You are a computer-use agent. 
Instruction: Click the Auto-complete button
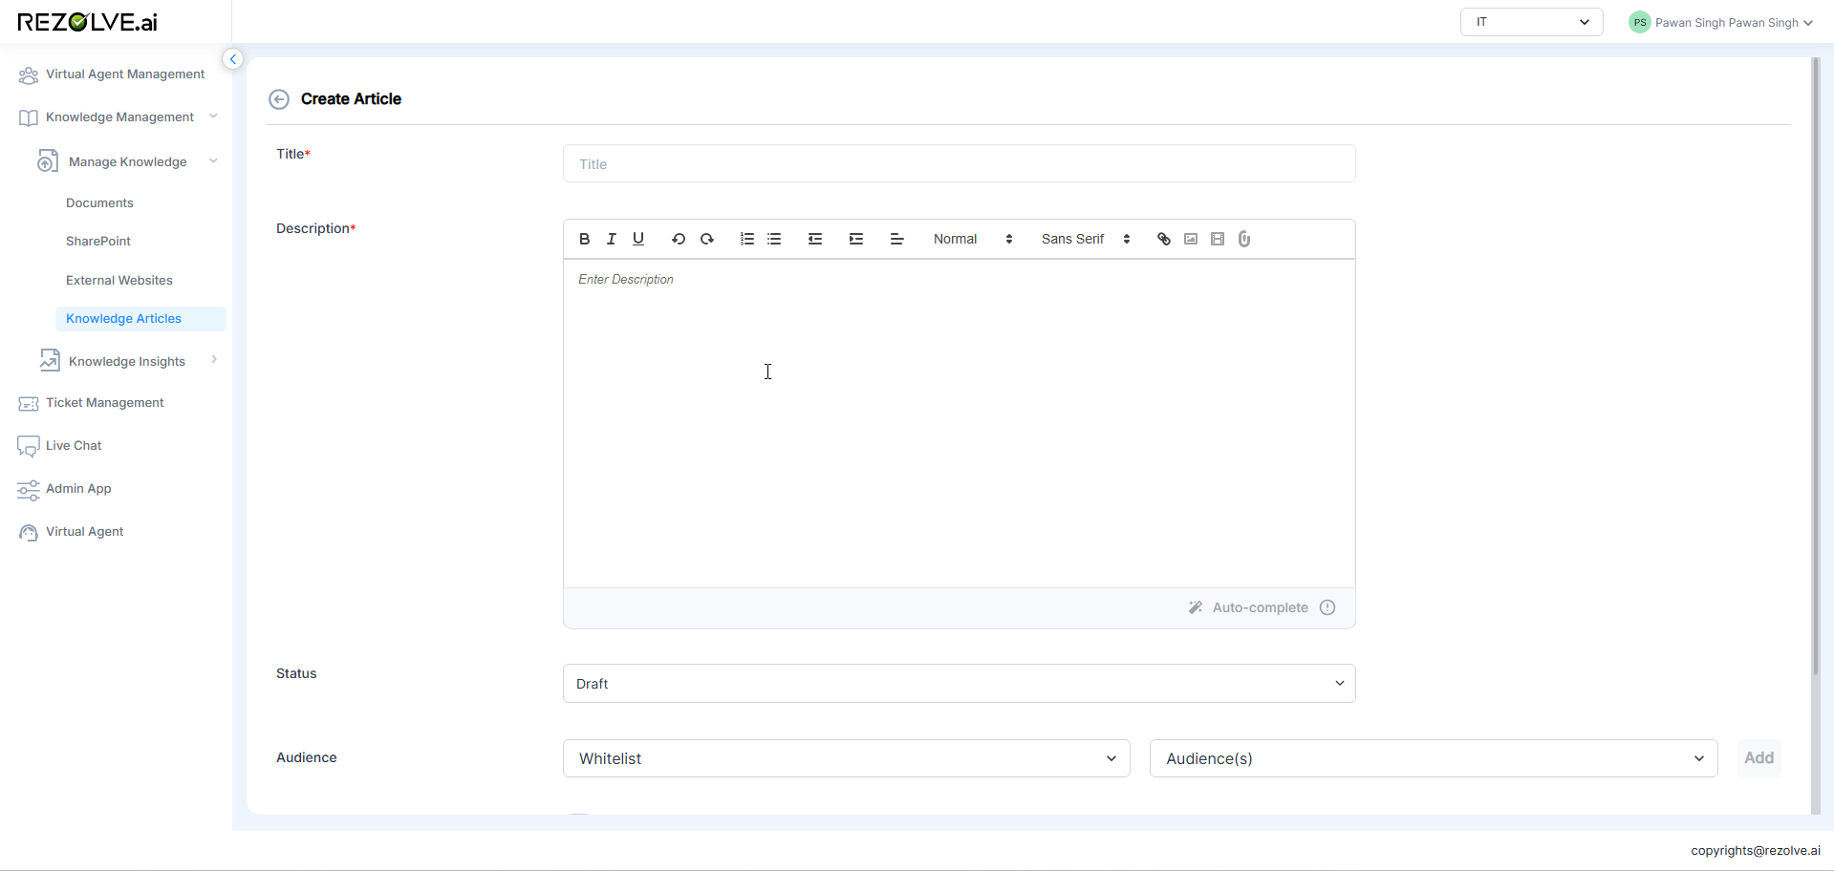[x=1248, y=607]
